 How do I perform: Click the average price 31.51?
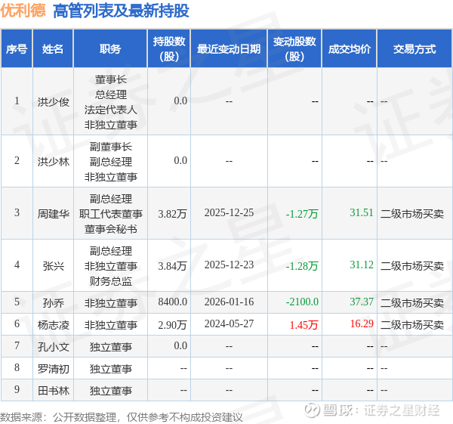362,212
